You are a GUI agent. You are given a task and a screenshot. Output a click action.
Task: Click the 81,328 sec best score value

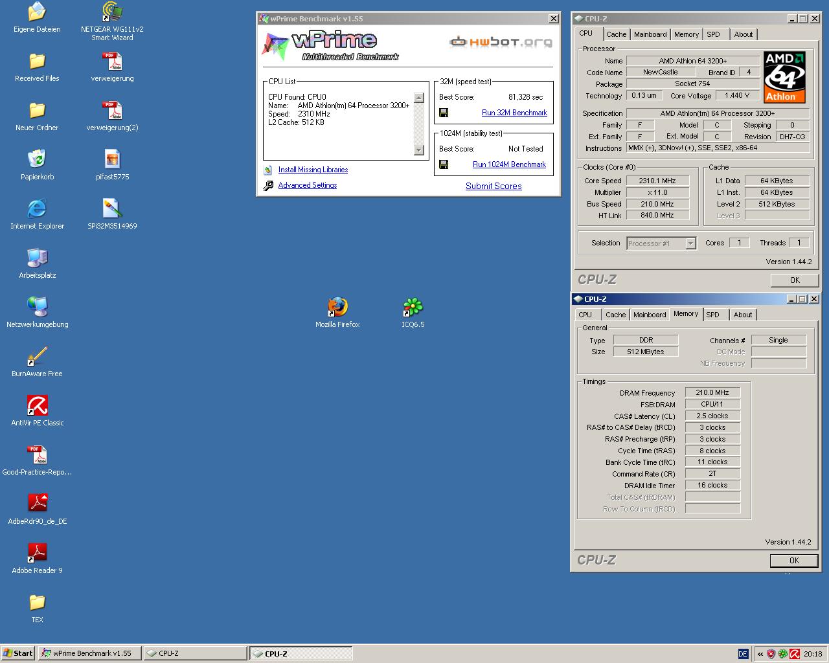pyautogui.click(x=525, y=97)
